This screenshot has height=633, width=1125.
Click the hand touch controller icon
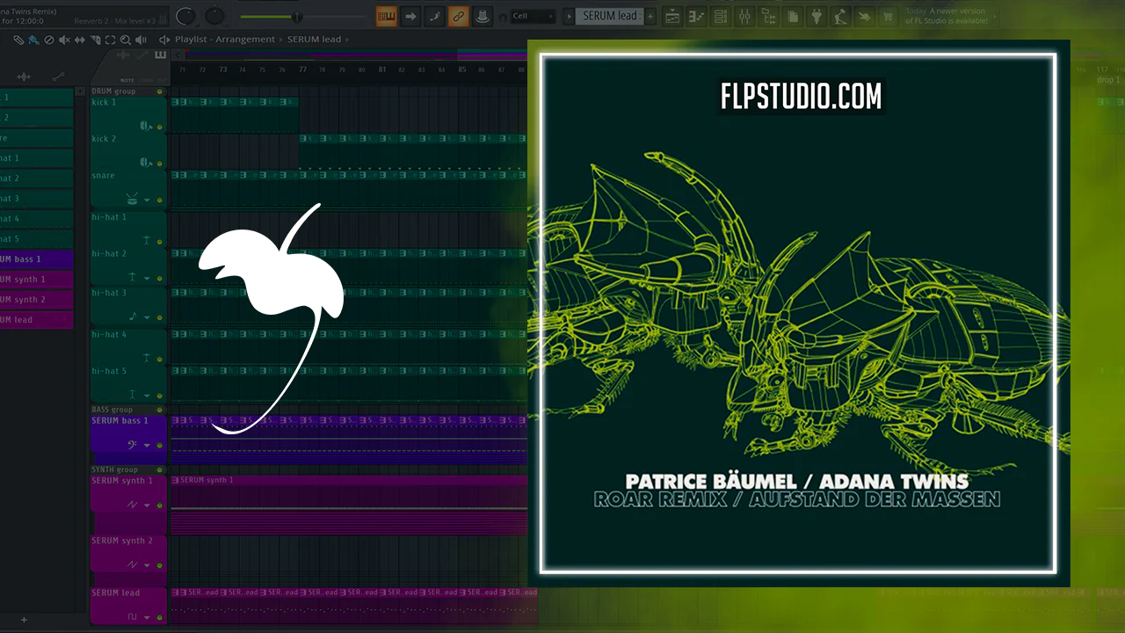point(865,16)
